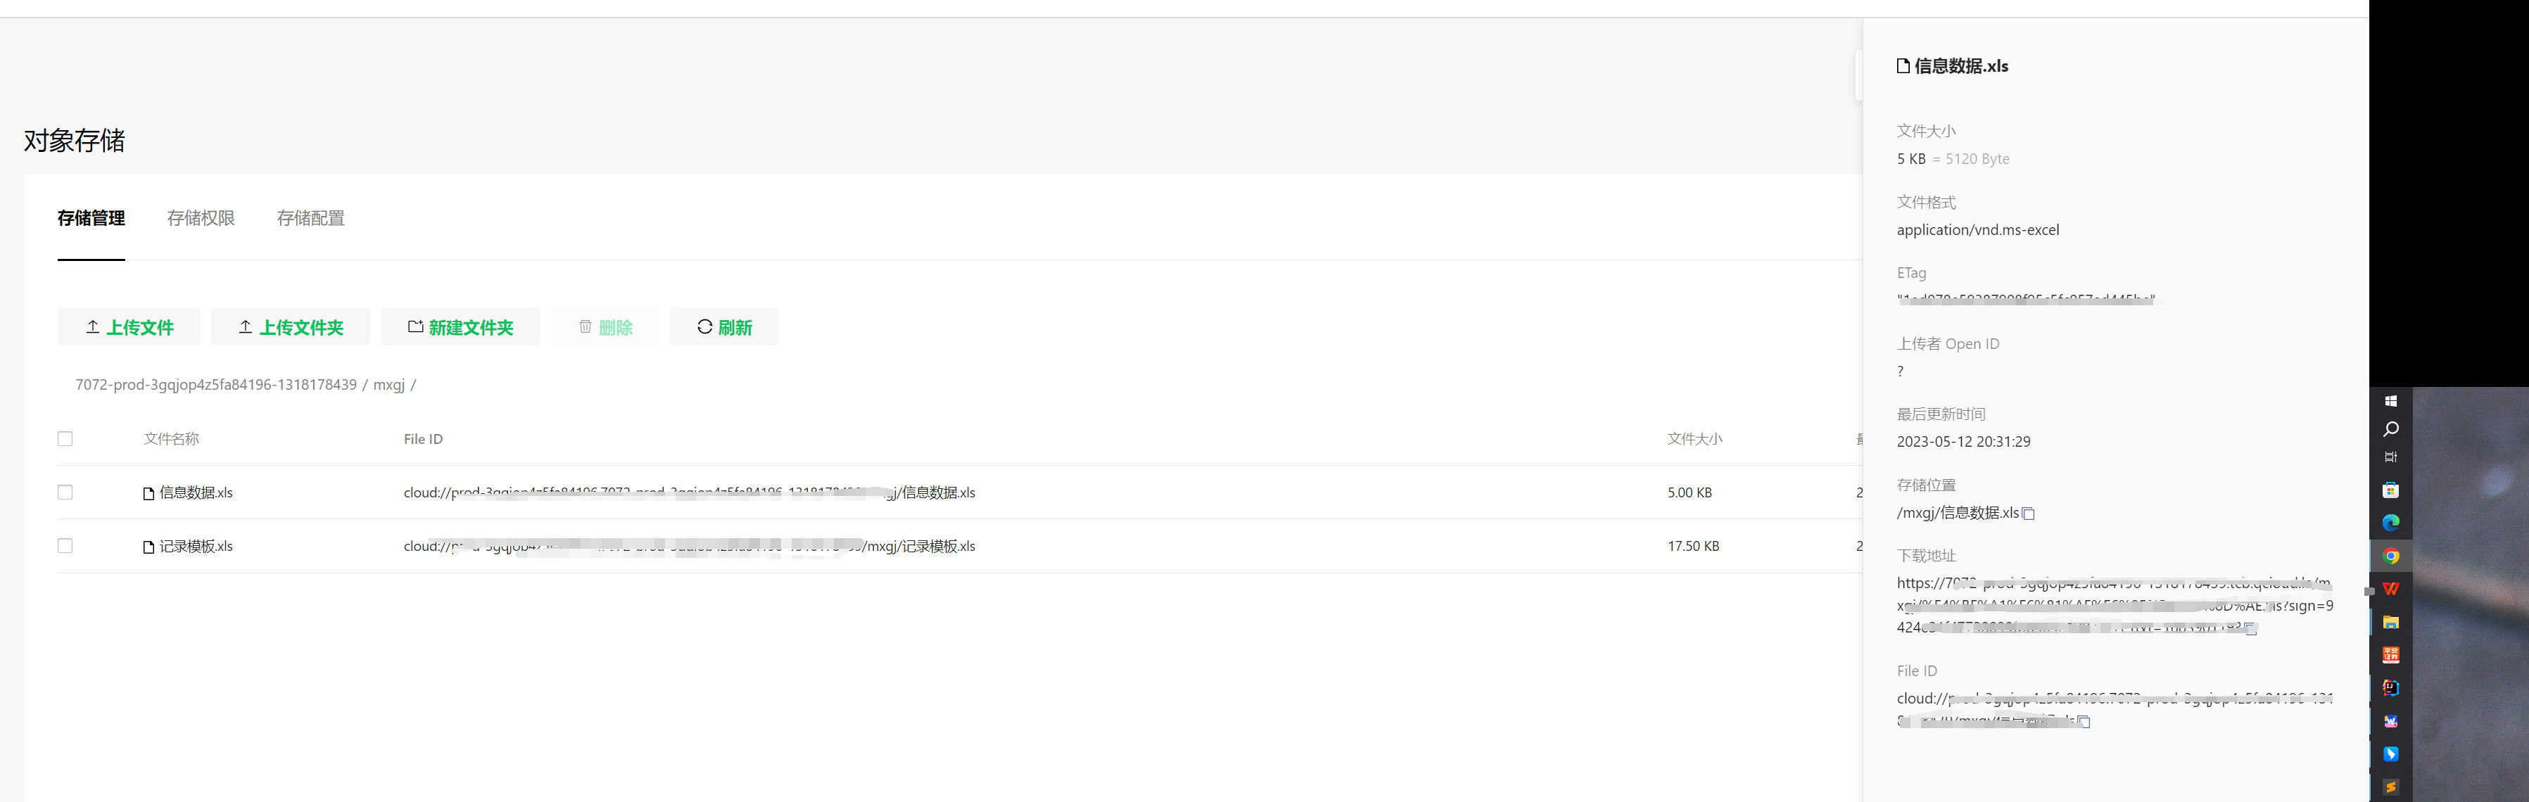Click the 新建文件夹 button
This screenshot has height=802, width=2529.
click(x=459, y=327)
